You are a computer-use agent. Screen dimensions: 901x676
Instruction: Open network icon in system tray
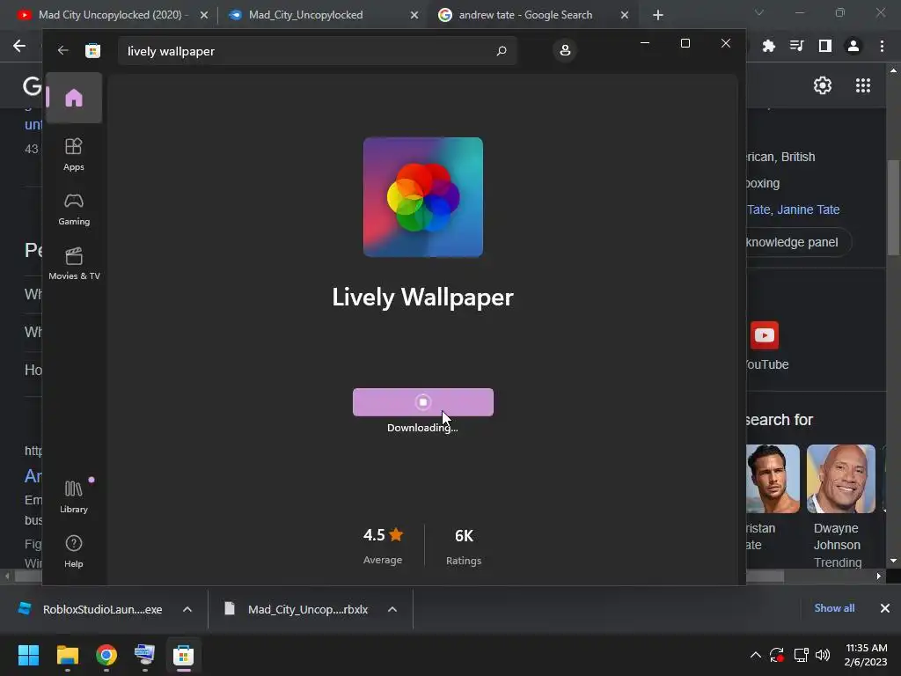[801, 655]
